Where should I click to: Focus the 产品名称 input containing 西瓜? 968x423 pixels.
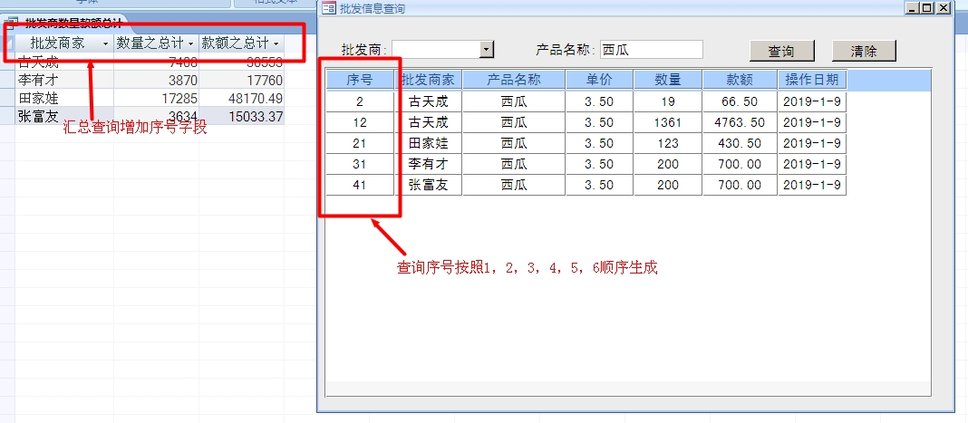[652, 50]
